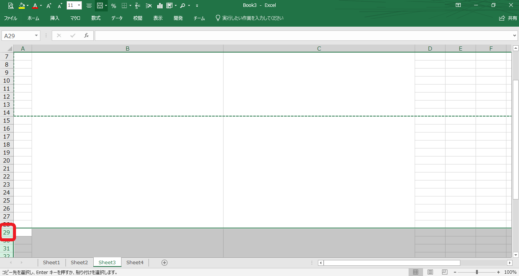This screenshot has width=519, height=276.
Task: Open the マクロ ribbon tab
Action: [x=75, y=18]
